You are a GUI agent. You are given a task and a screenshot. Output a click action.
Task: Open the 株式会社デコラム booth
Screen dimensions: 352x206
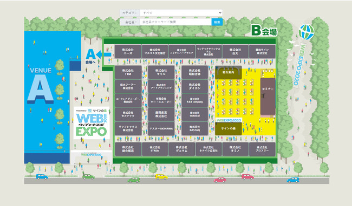[x=181, y=149]
